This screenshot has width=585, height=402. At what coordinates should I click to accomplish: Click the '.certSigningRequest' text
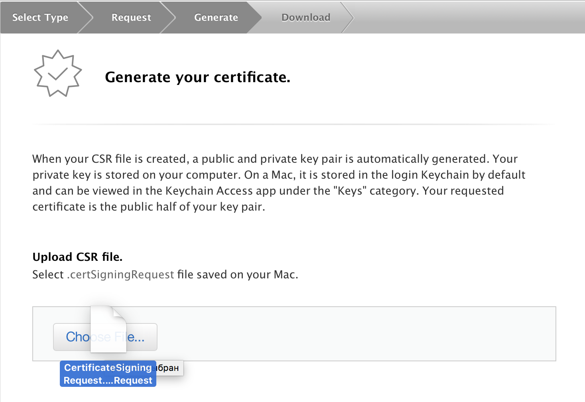tap(120, 274)
